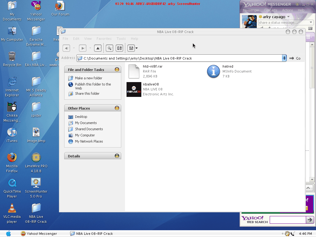Click NBA Live 08-RIP Crack taskbar button
Screen dimensions: 316x237
pos(91,234)
